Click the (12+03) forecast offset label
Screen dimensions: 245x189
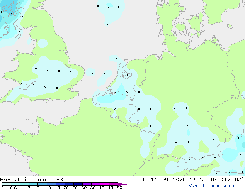(x=233, y=180)
